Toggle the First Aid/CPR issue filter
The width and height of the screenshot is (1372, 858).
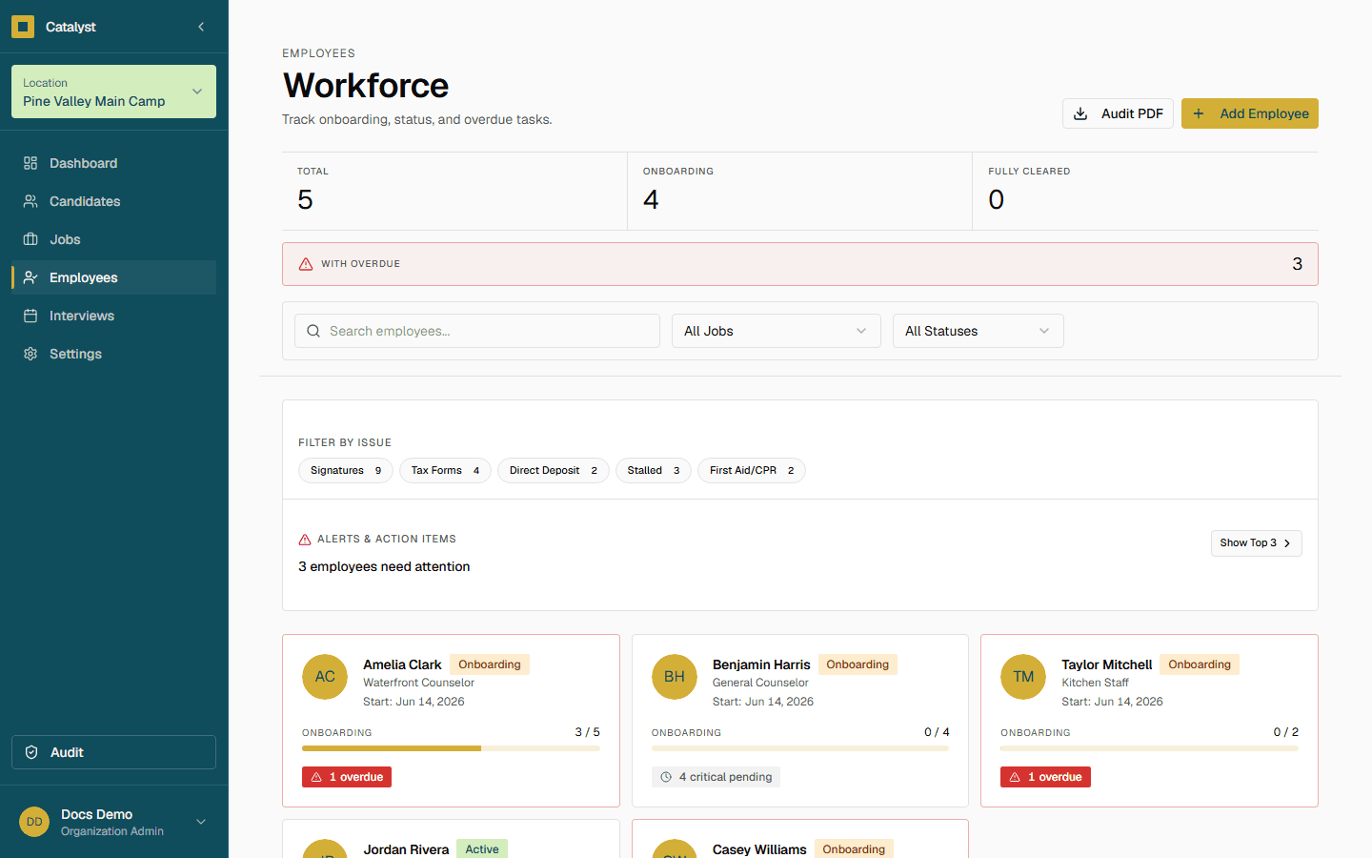(752, 470)
